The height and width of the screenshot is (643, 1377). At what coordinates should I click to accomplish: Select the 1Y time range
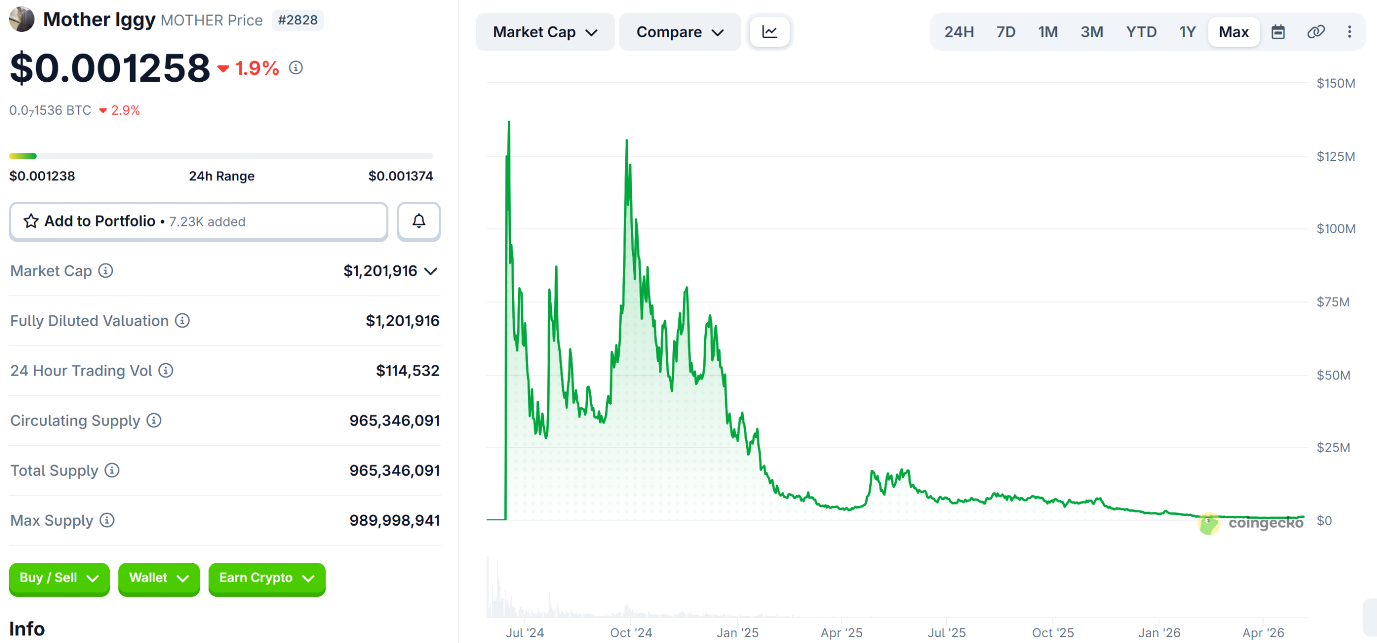[x=1187, y=32]
